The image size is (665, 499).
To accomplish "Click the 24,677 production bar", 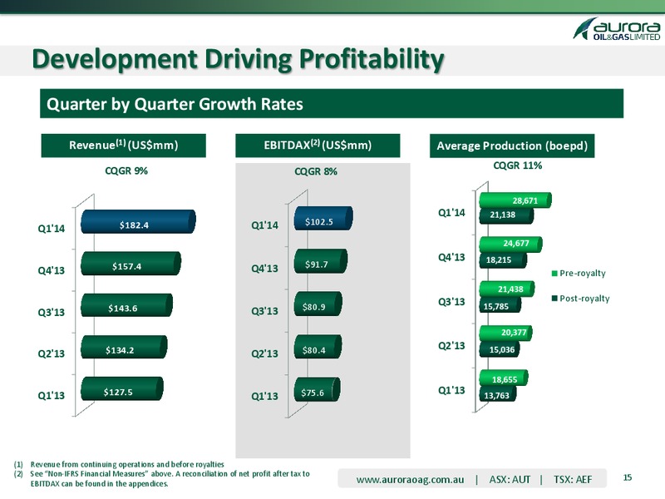I will 510,244.
